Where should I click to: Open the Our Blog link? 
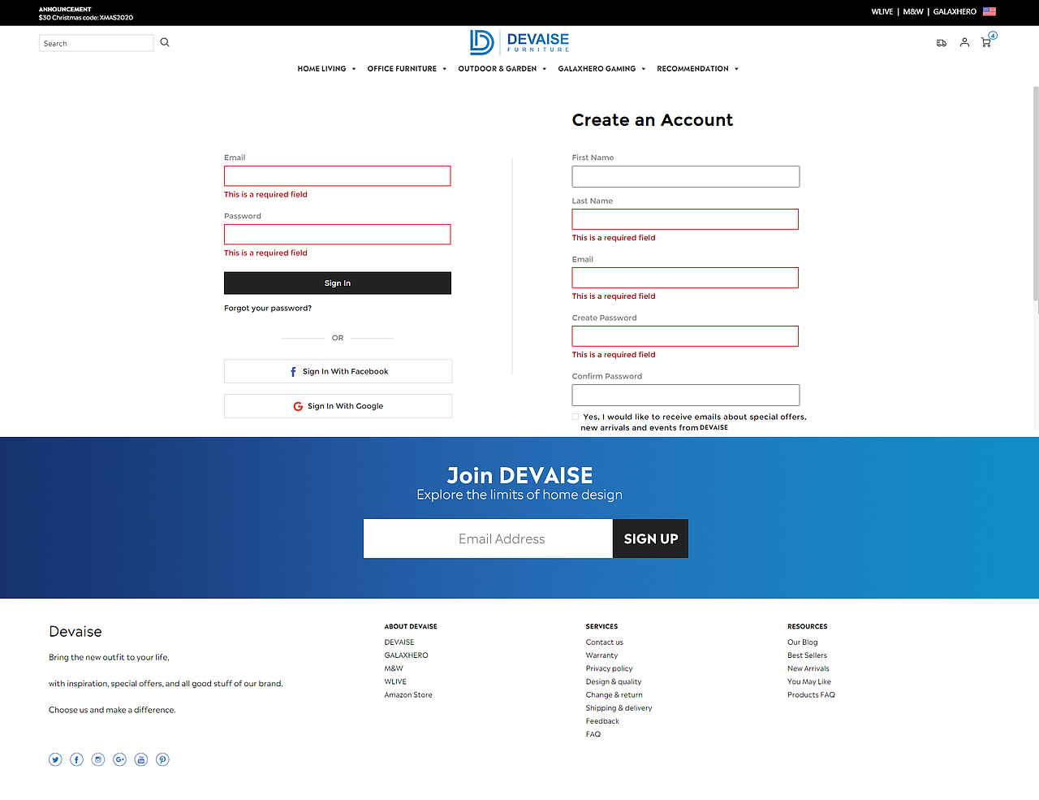click(x=803, y=642)
